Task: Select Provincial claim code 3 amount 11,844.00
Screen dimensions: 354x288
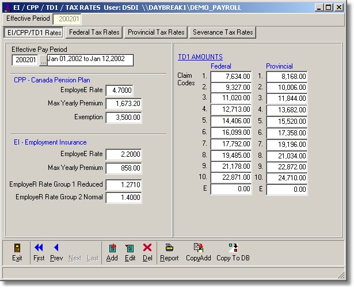Action: click(287, 98)
